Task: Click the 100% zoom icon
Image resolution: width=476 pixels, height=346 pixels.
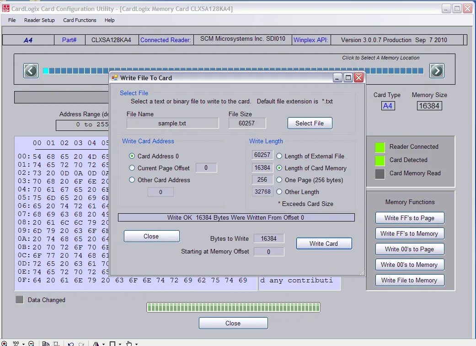Action: [x=16, y=344]
